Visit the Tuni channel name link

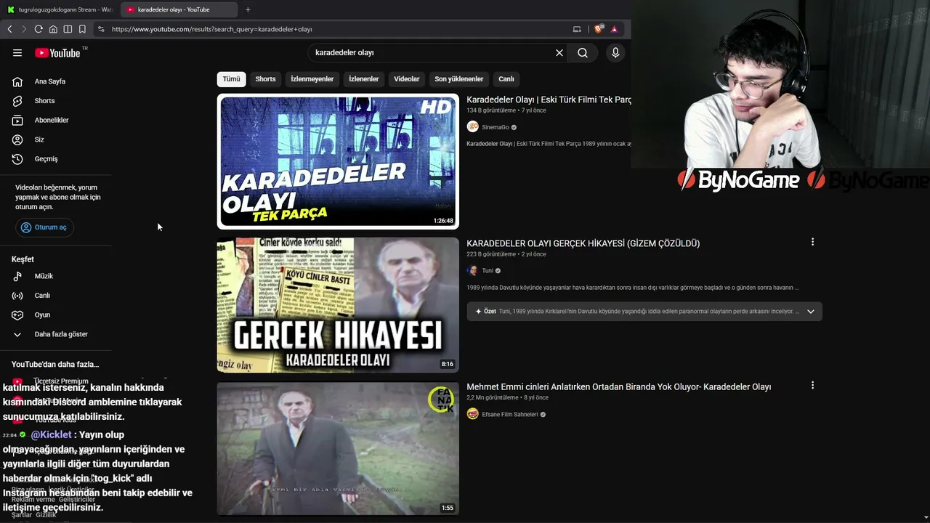488,271
